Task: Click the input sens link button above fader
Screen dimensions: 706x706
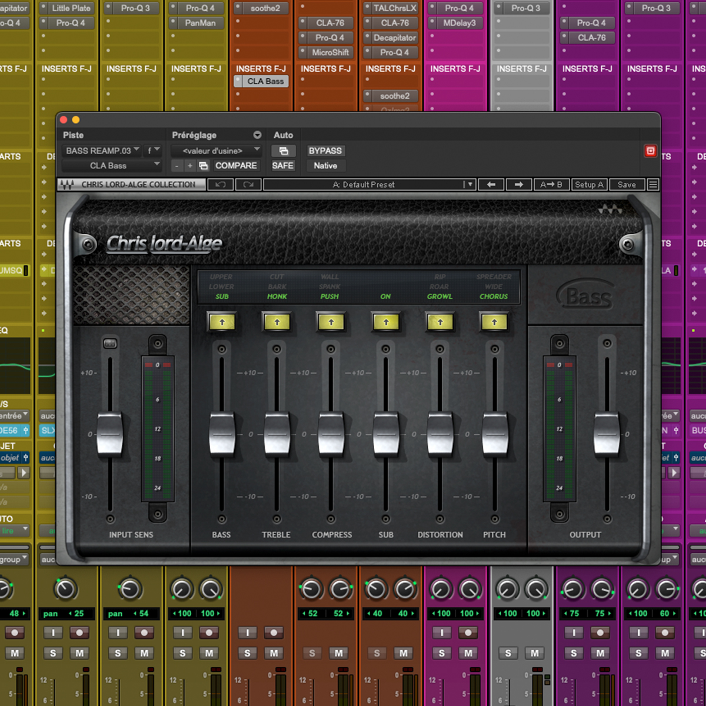Action: 110,344
